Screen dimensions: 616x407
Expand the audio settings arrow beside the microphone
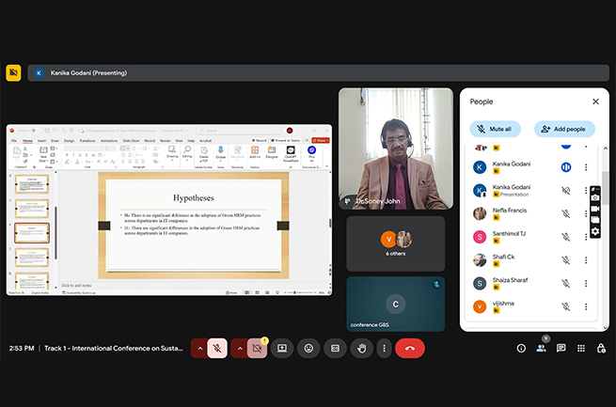(198, 348)
